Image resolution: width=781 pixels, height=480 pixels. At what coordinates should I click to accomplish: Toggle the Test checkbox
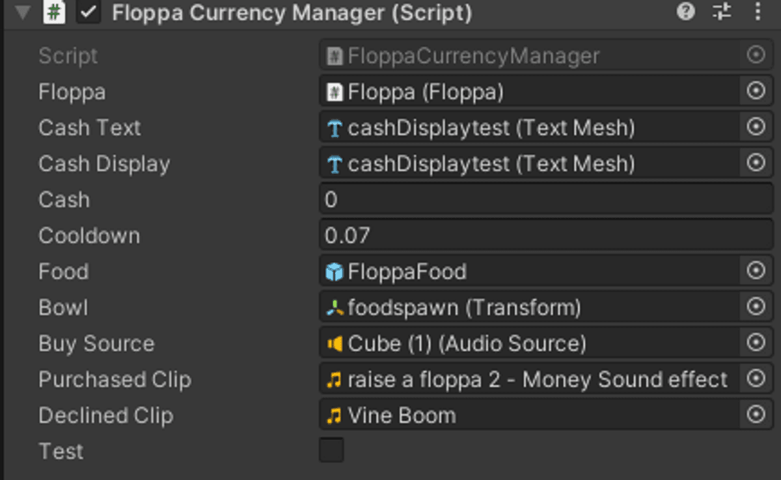(331, 450)
